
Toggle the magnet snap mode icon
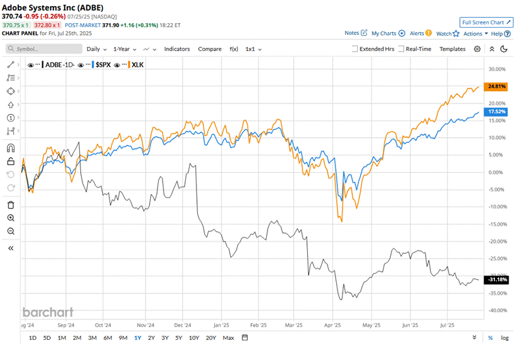tap(11, 148)
